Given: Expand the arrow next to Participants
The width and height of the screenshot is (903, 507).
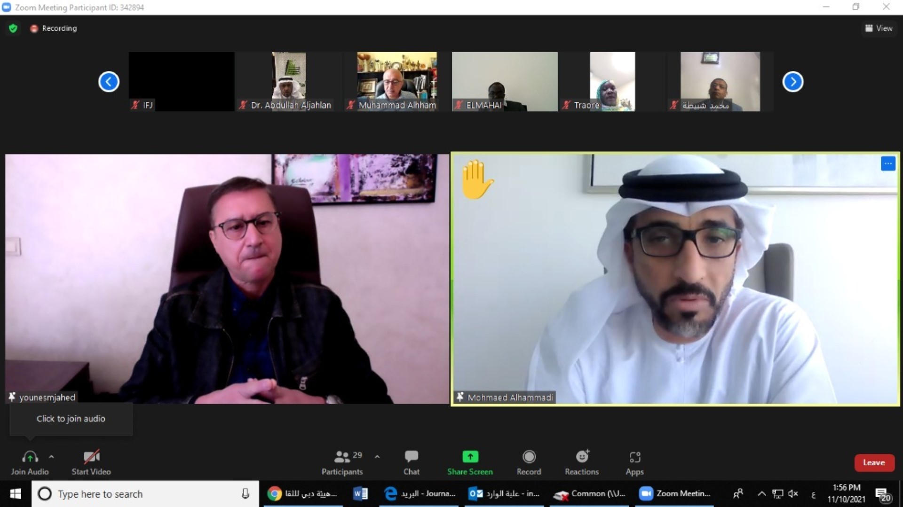Looking at the screenshot, I should (377, 457).
